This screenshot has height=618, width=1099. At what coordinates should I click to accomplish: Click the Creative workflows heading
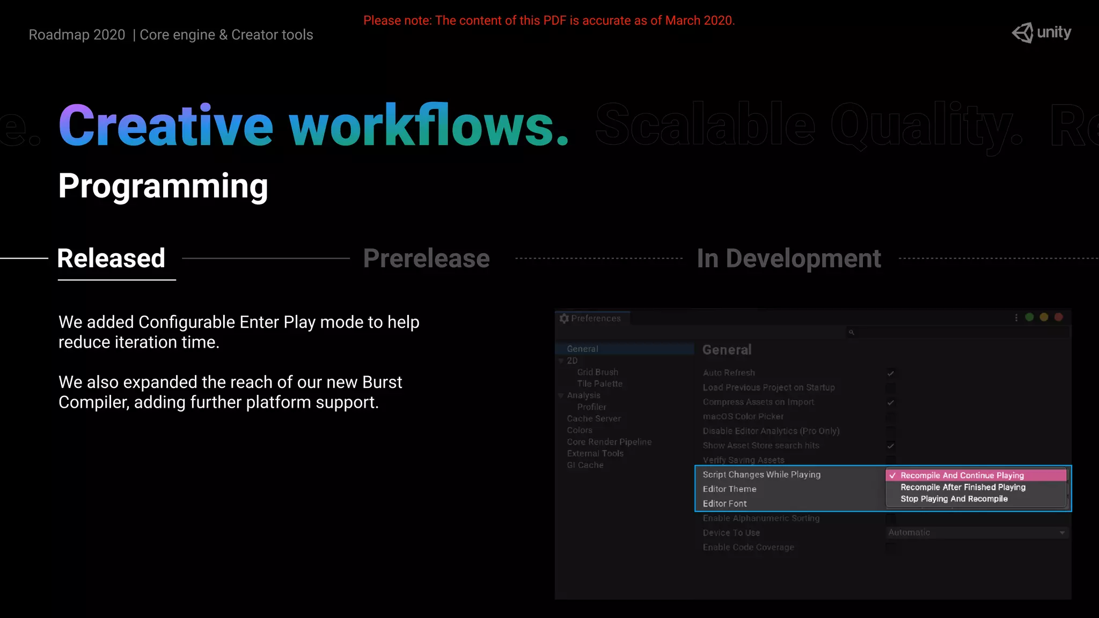pyautogui.click(x=313, y=124)
